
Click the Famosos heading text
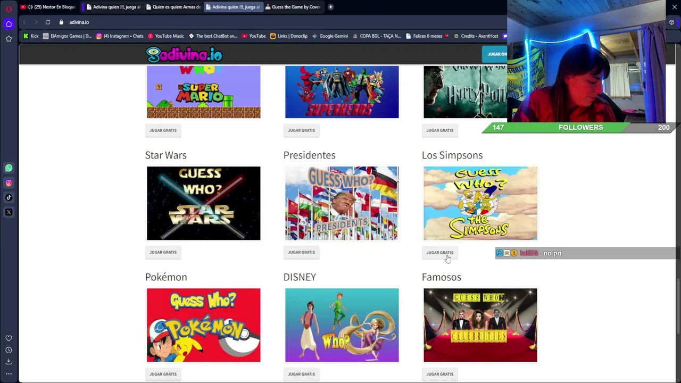(x=442, y=277)
